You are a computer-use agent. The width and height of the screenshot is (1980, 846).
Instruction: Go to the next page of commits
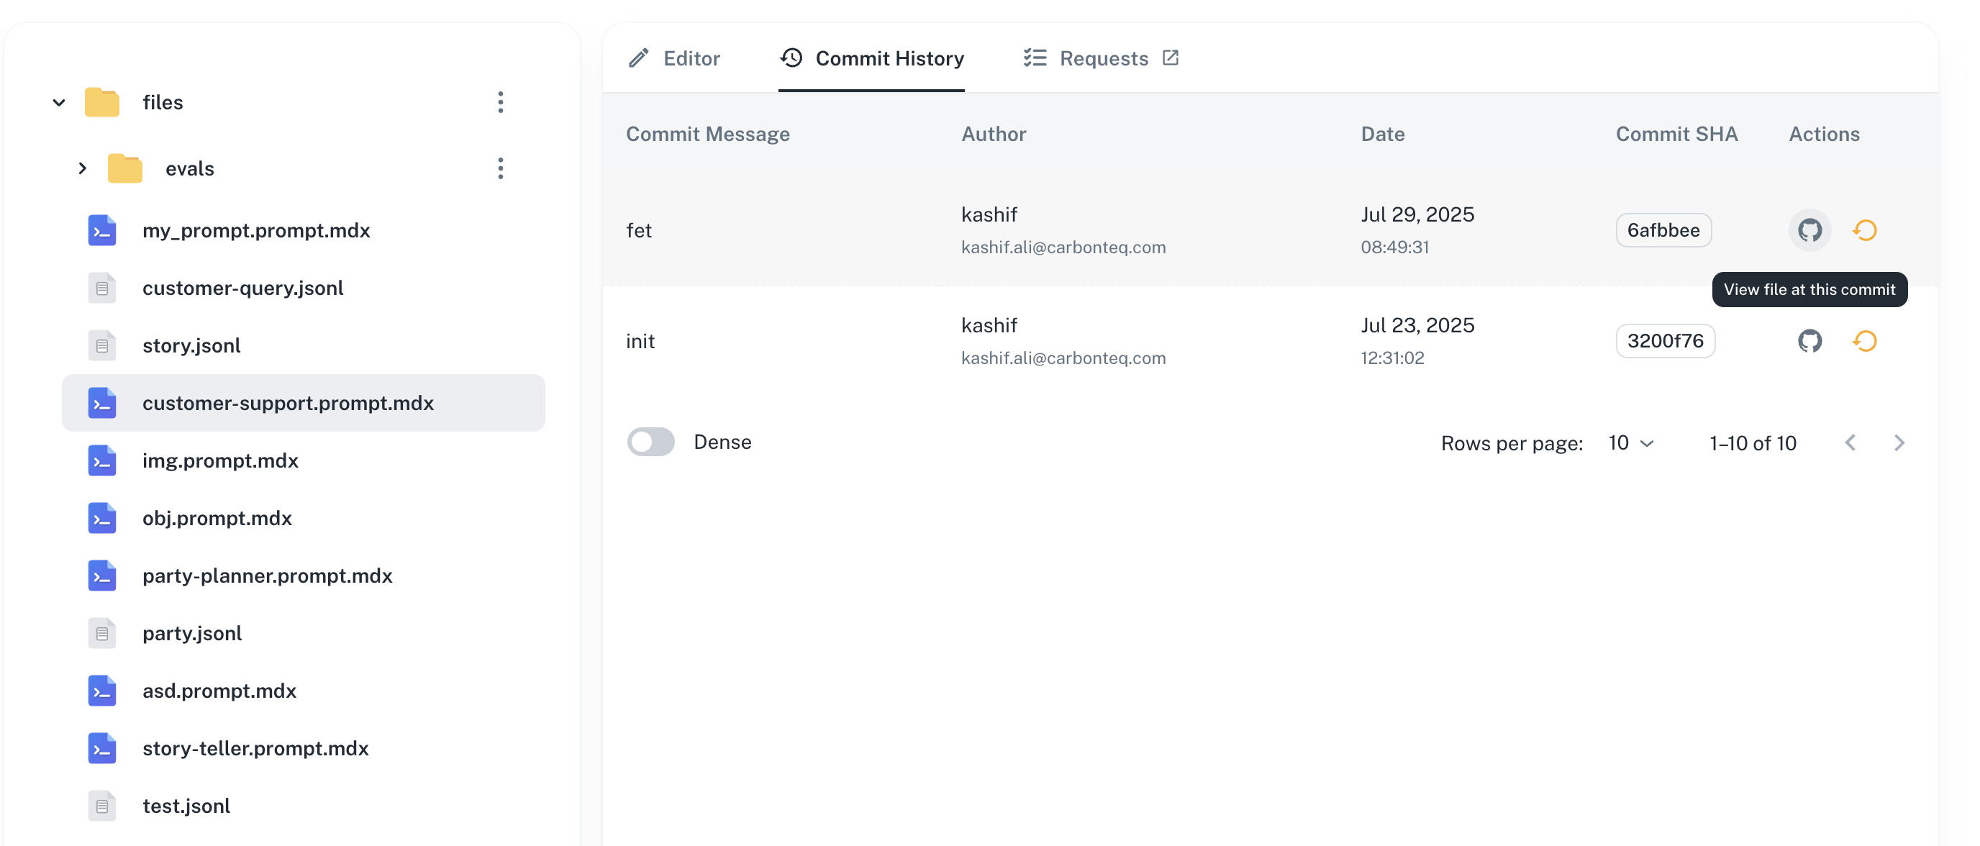click(x=1900, y=442)
